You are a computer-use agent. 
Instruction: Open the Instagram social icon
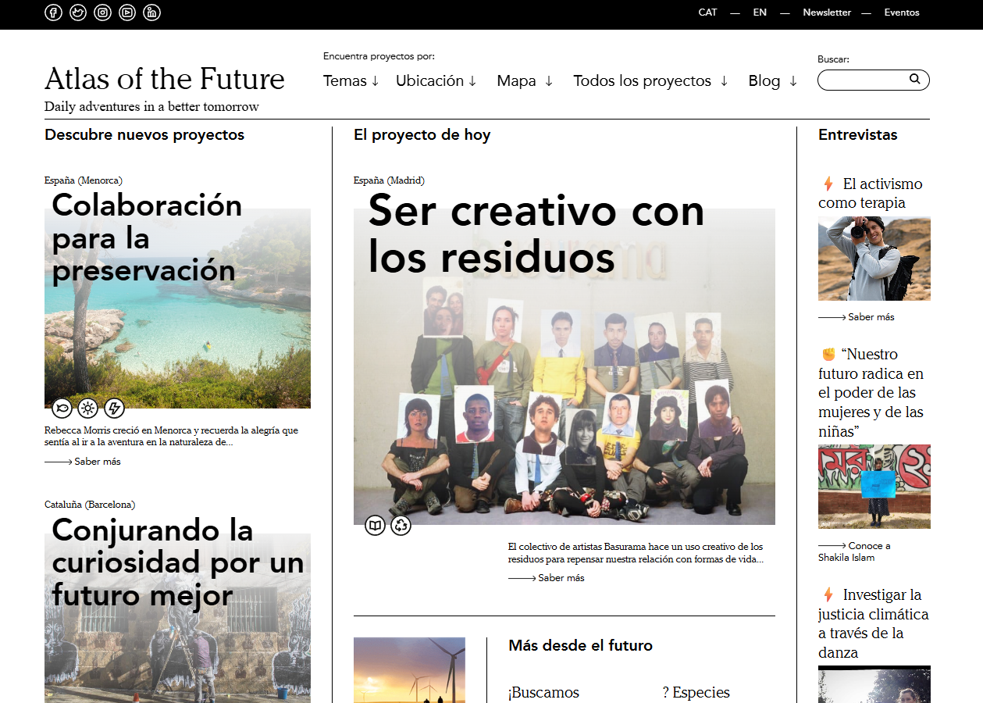(102, 12)
